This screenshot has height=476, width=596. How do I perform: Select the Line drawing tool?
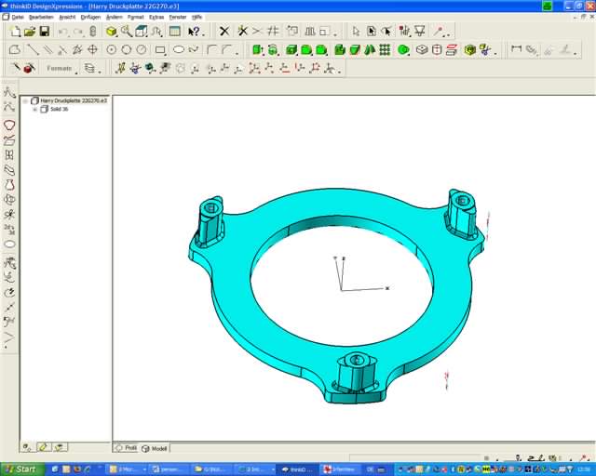(33, 50)
